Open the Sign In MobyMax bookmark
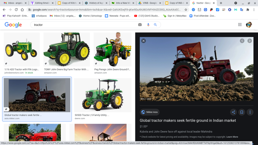This screenshot has height=145, width=258. point(175,16)
